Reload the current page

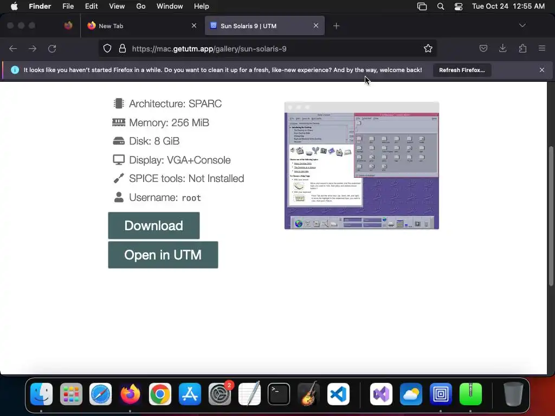[52, 48]
